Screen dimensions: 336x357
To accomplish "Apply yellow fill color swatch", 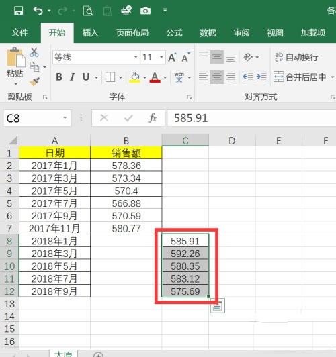I will [x=134, y=77].
